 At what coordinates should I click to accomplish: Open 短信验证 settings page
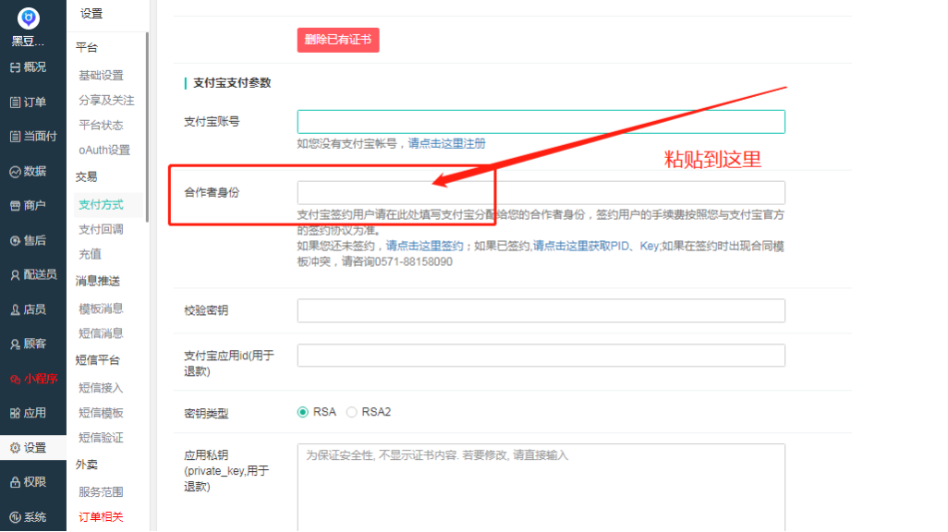pyautogui.click(x=101, y=438)
